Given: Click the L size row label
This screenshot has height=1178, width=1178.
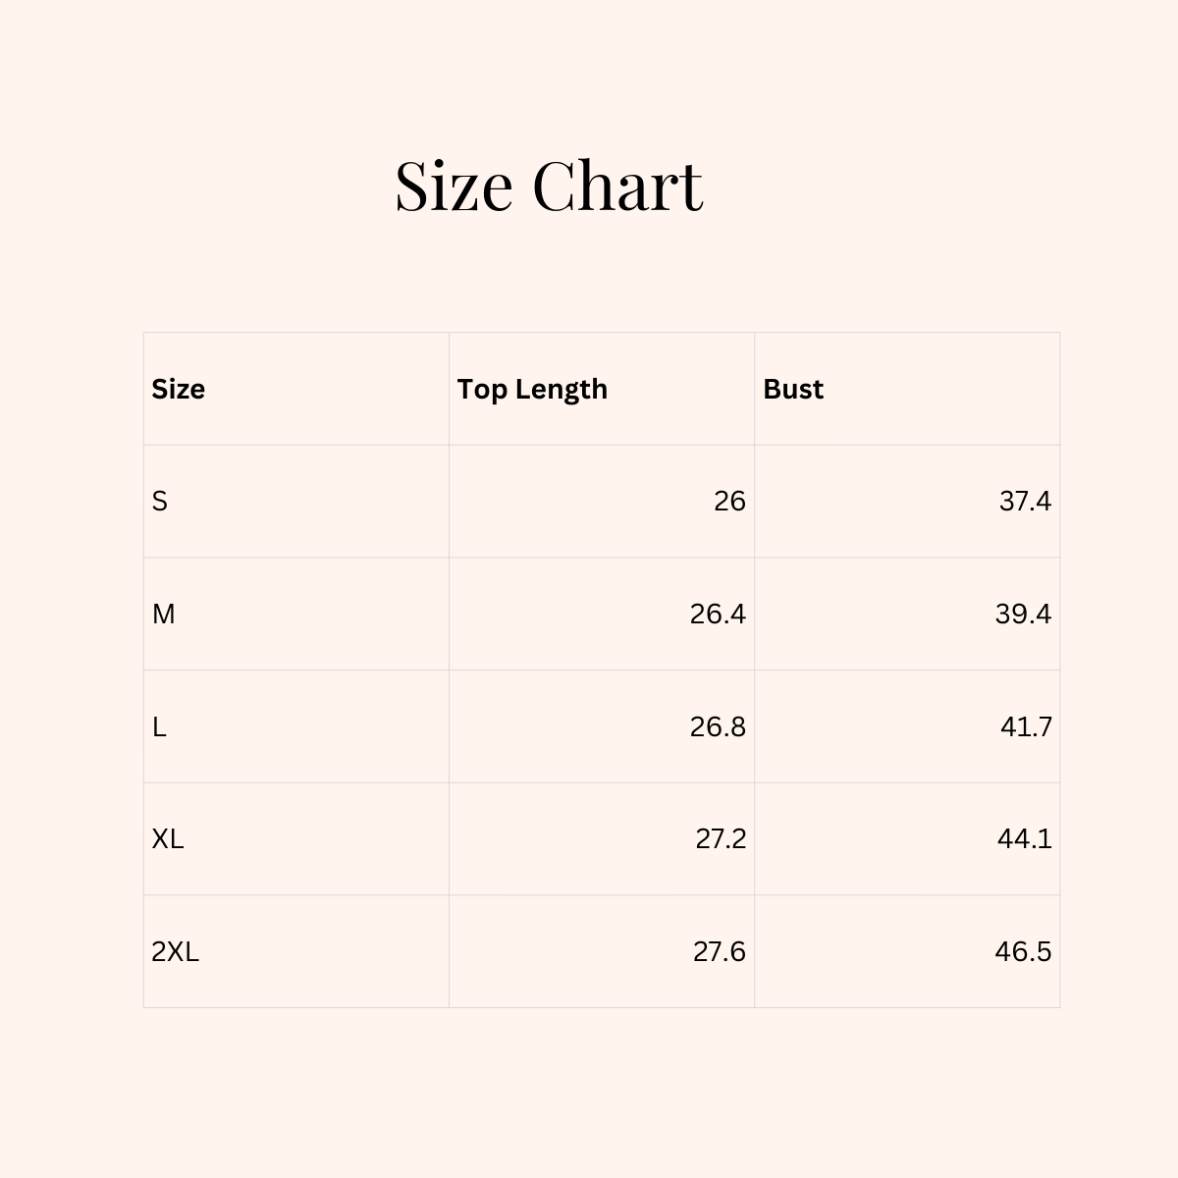Looking at the screenshot, I should pos(159,726).
